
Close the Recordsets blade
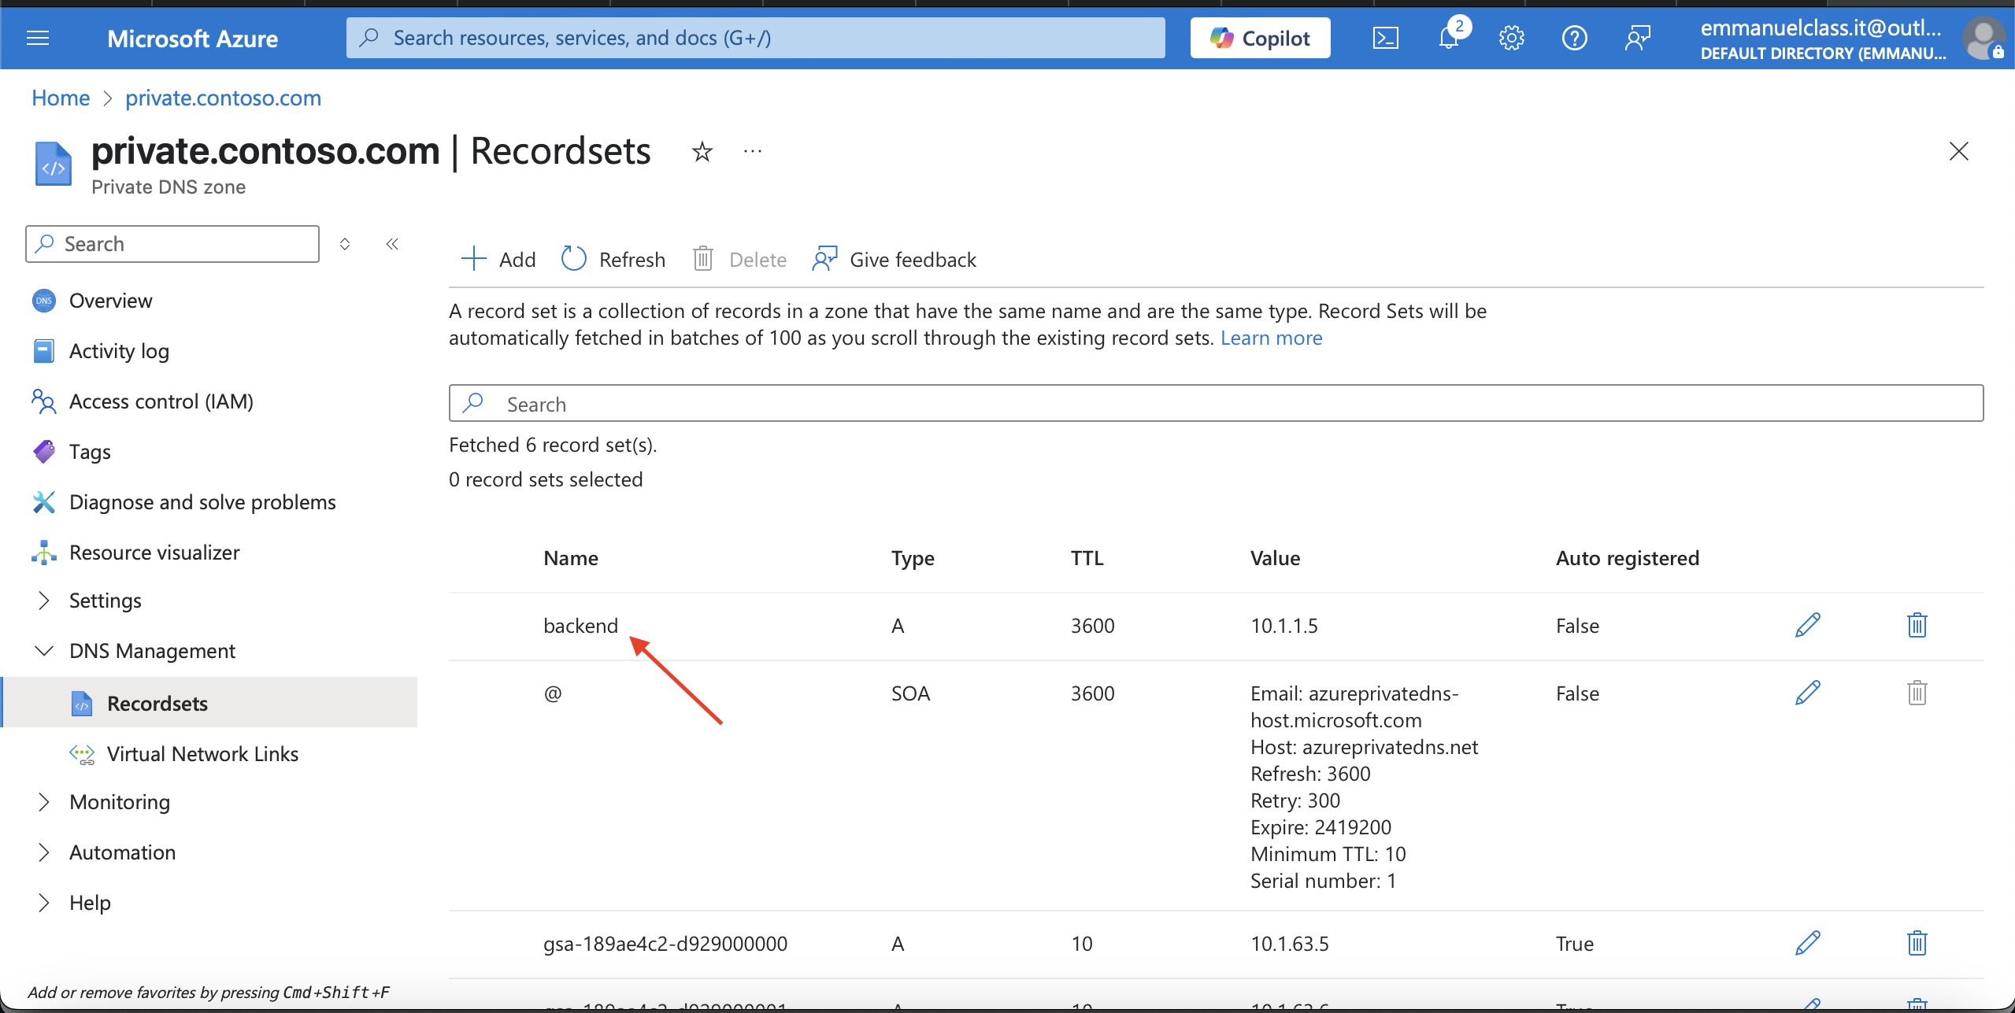pyautogui.click(x=1958, y=151)
